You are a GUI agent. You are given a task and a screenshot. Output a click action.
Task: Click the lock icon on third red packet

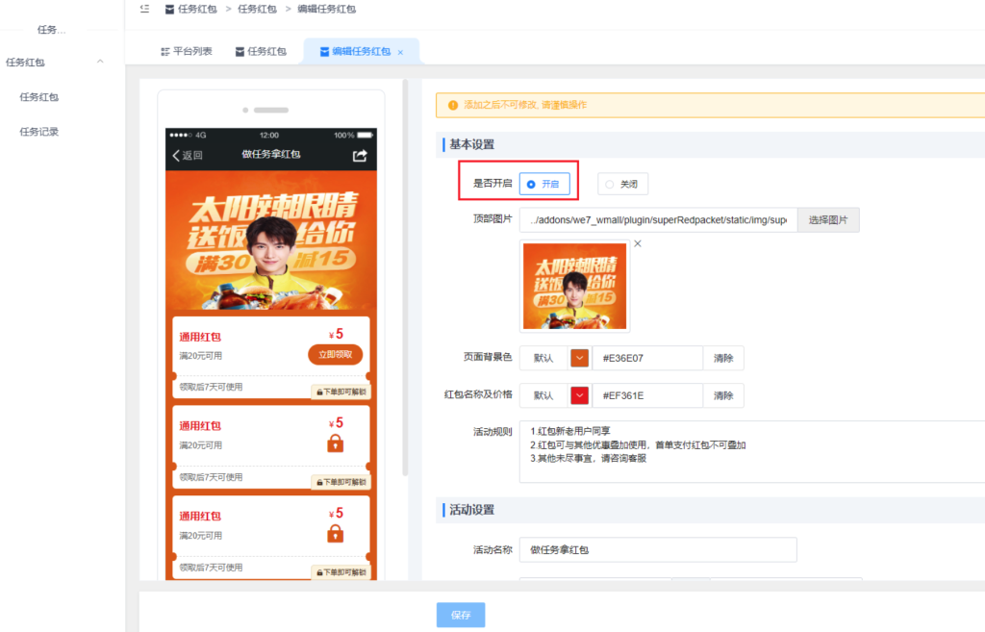tap(335, 534)
